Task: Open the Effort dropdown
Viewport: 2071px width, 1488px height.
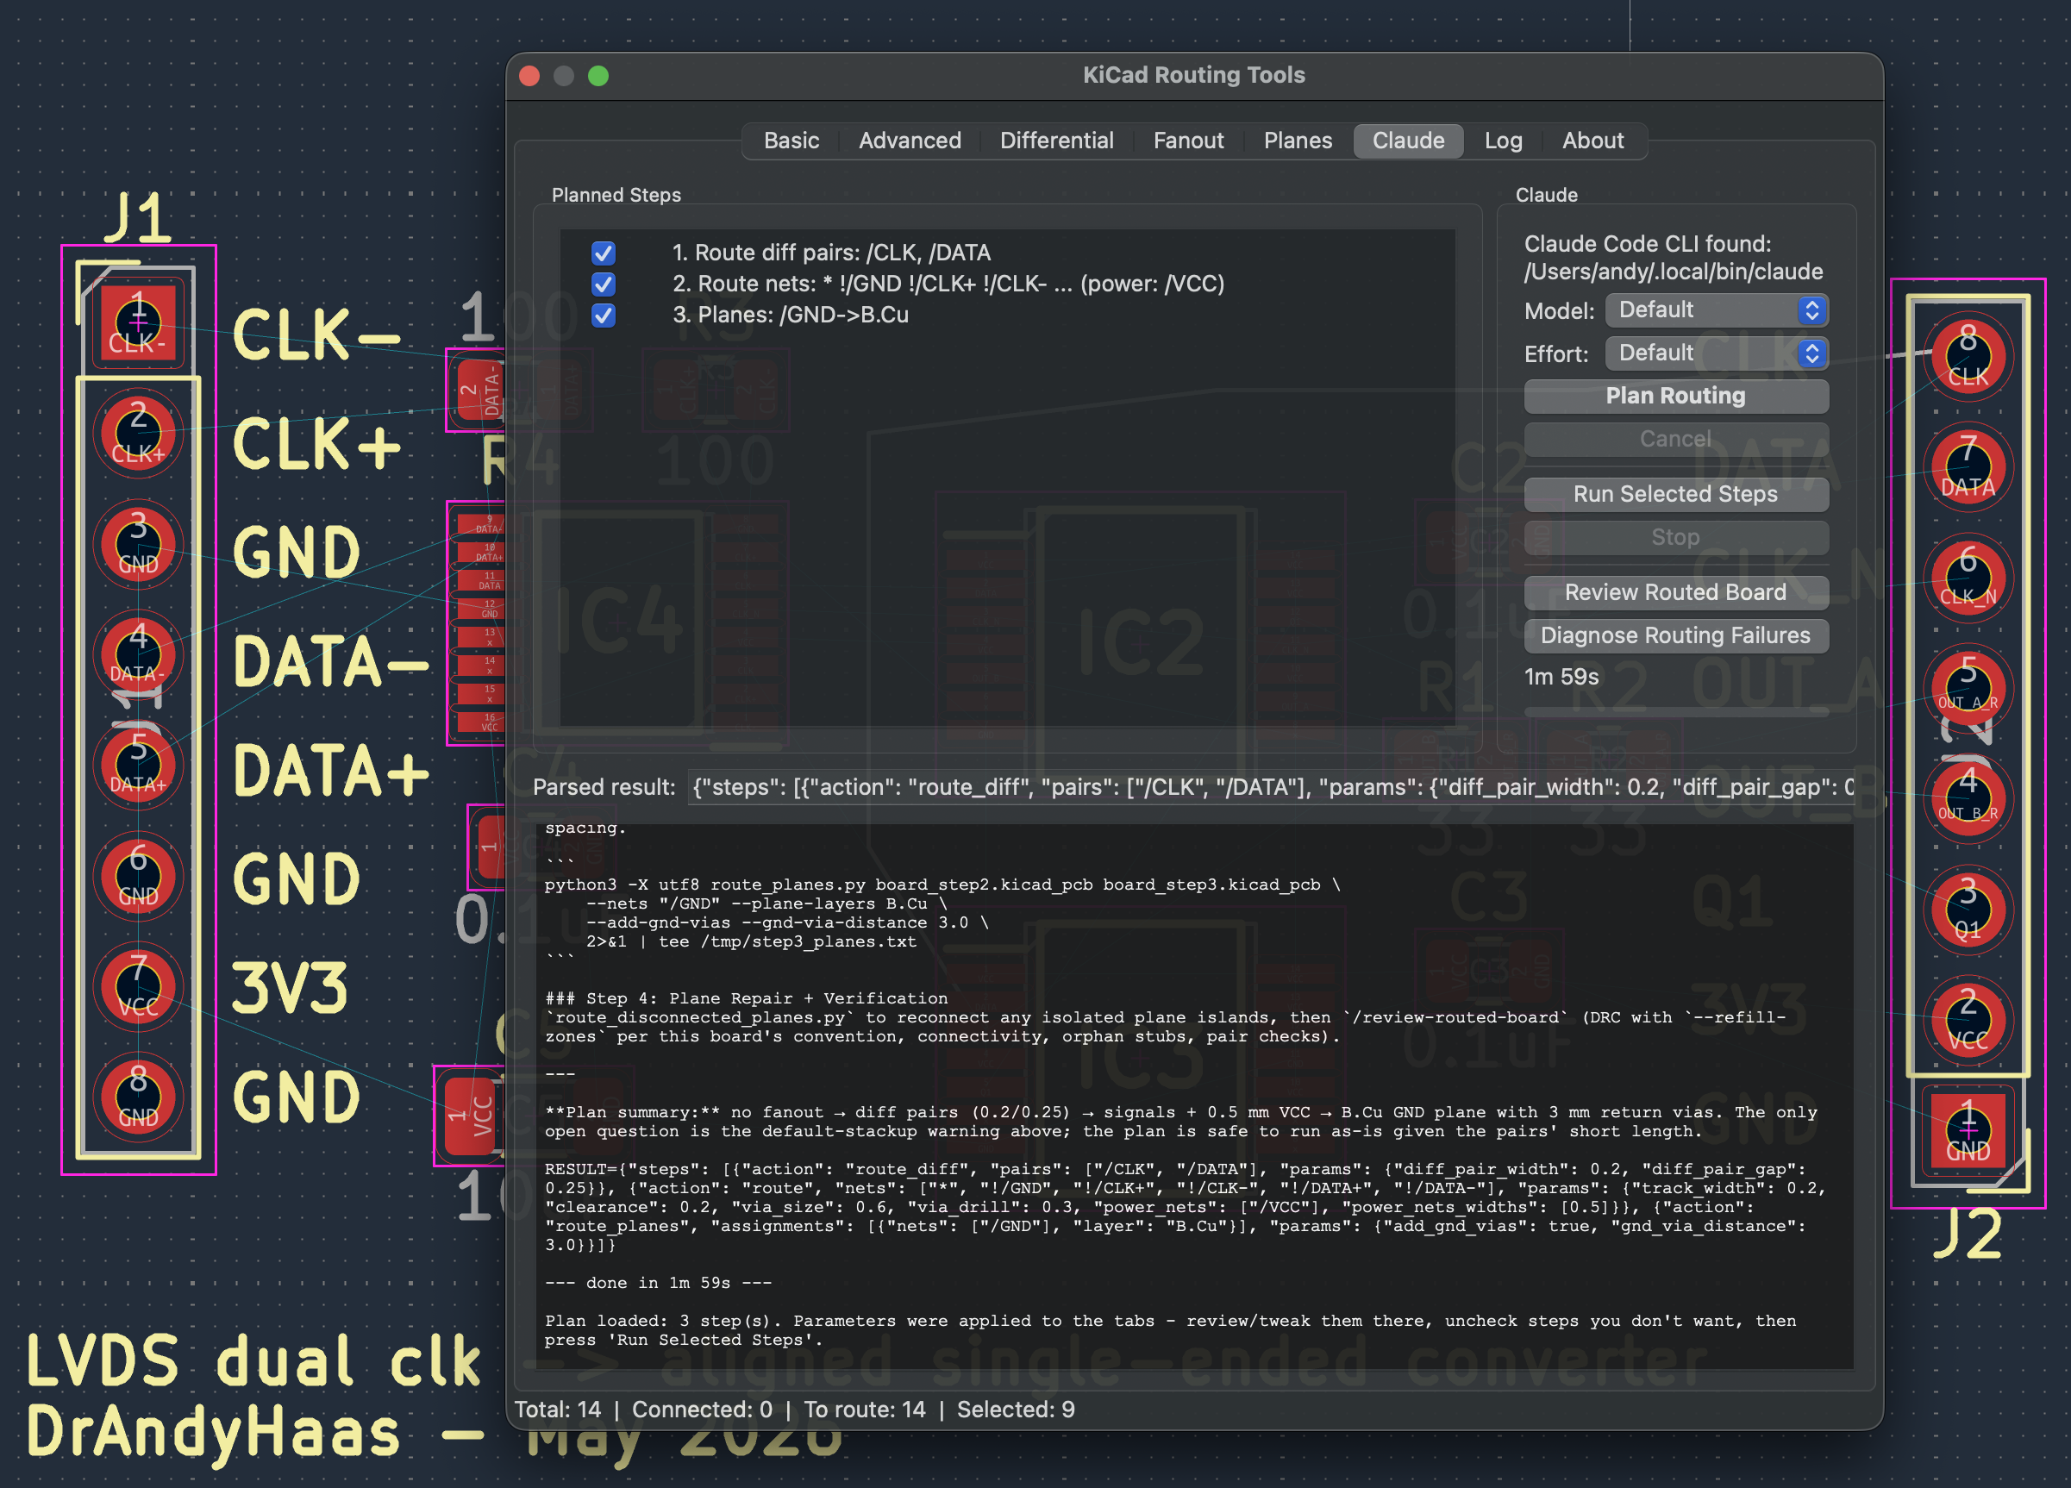Action: coord(1716,353)
